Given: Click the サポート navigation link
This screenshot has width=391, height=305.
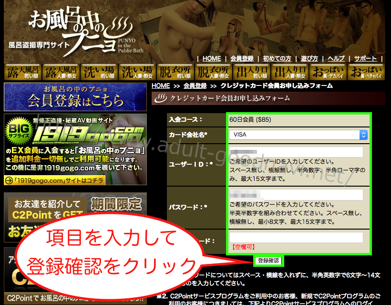Looking at the screenshot, I should point(365,59).
